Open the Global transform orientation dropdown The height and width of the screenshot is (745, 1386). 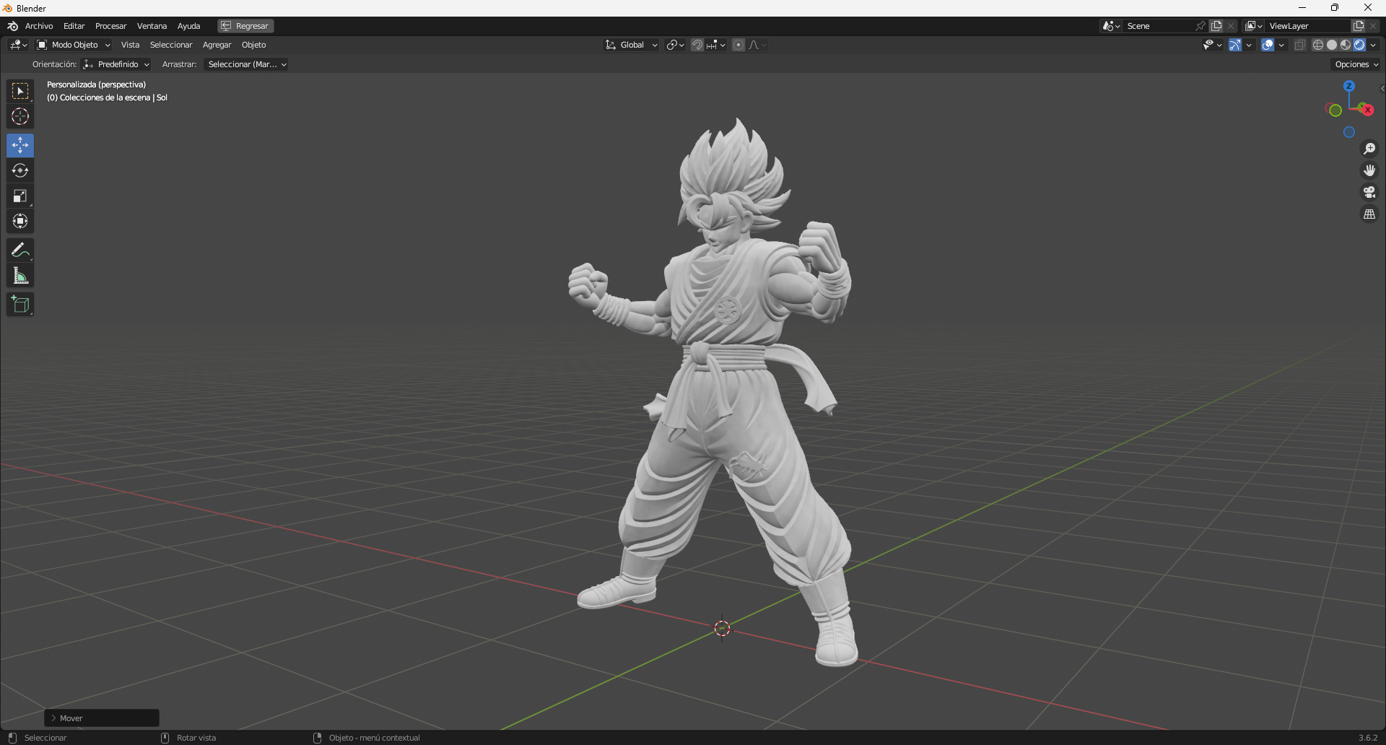coord(630,44)
